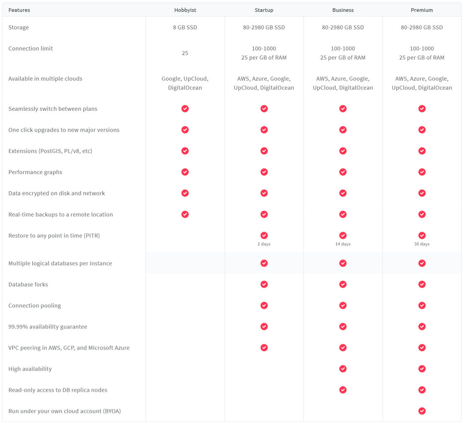
Task: Click Startup checkmark for Seamlessly switch between plans
Action: [x=264, y=109]
